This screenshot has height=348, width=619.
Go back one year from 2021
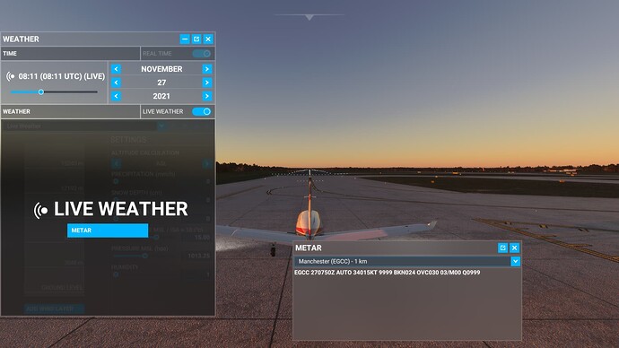pos(116,96)
